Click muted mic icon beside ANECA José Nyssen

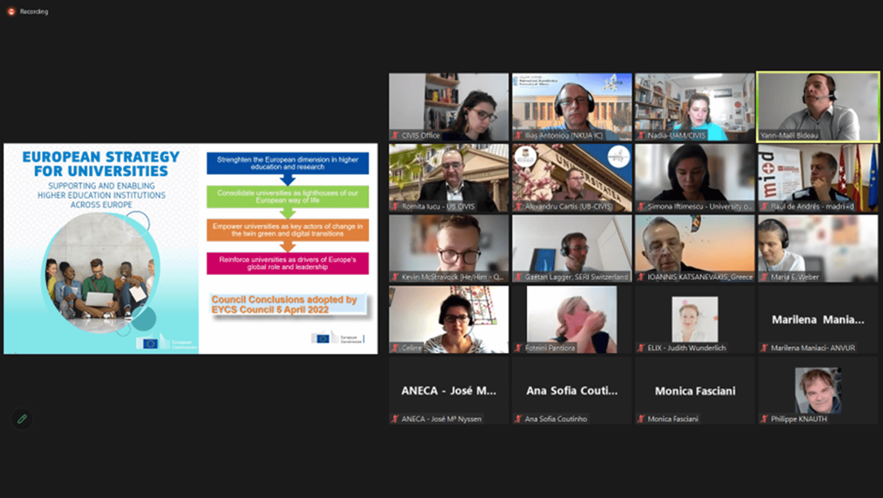pyautogui.click(x=395, y=419)
